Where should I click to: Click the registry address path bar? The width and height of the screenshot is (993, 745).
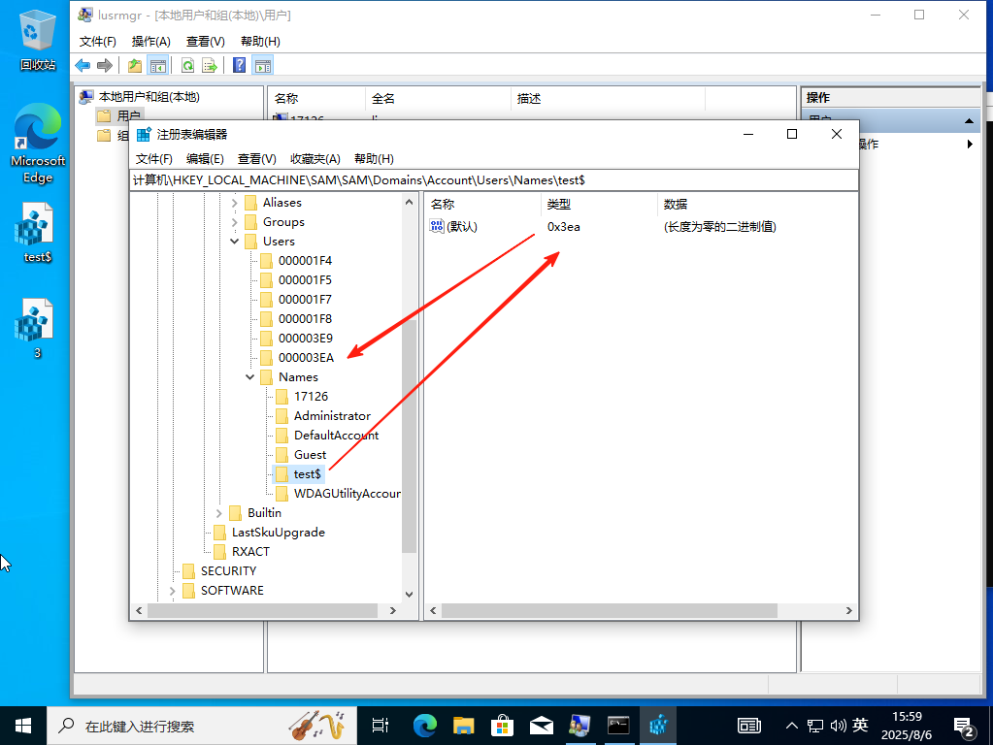pos(494,180)
